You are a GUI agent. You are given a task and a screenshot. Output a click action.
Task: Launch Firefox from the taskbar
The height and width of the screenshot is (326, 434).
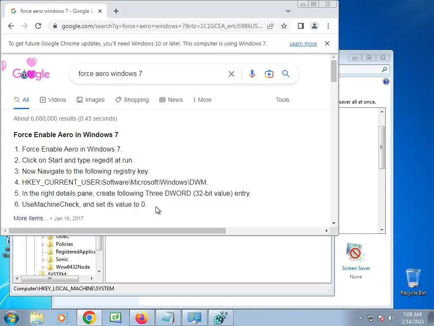tap(142, 318)
